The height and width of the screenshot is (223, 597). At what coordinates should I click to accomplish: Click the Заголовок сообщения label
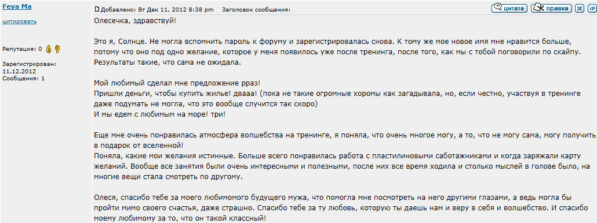click(x=256, y=9)
